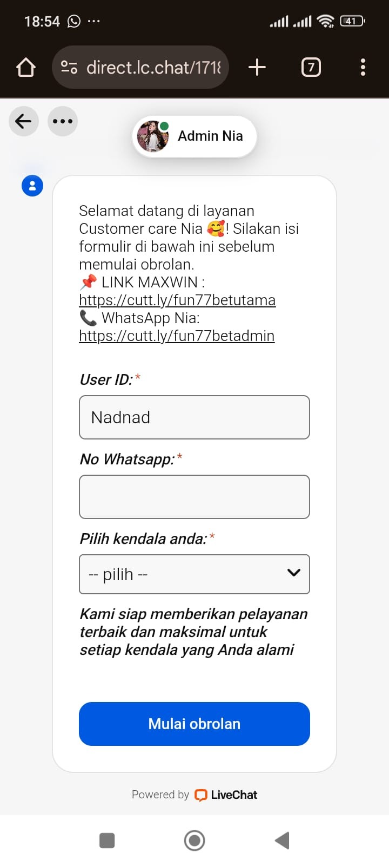Screen dimensions: 389x866
Task: Tap the empty 'No Whatsapp' input field
Action: click(x=194, y=496)
